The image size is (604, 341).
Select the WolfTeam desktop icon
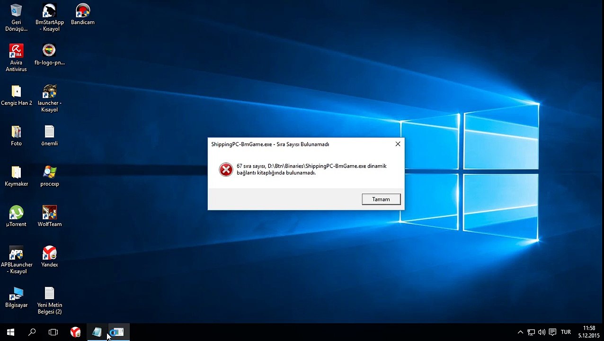[x=49, y=216]
